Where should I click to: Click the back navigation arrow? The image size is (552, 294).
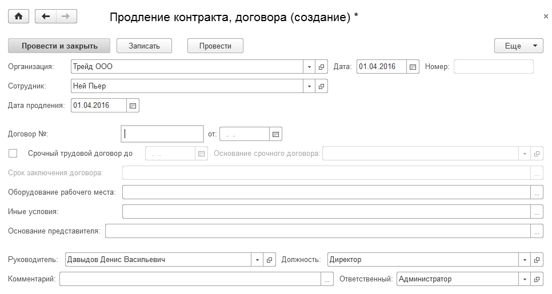click(46, 17)
